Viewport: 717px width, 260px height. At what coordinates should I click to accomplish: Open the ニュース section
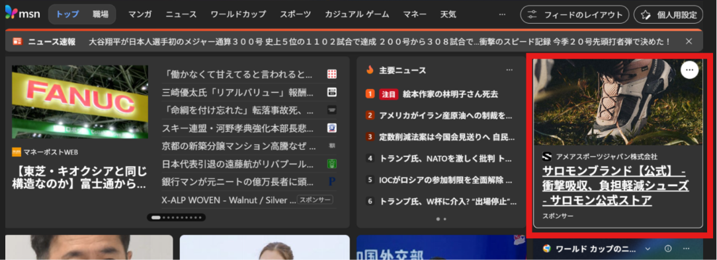[181, 14]
